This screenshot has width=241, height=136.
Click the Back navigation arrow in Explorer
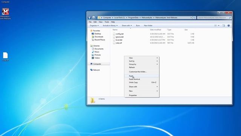pyautogui.click(x=90, y=18)
